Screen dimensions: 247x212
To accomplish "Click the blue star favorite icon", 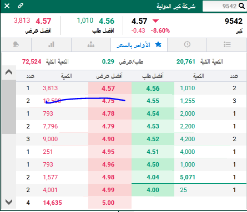I will pos(158,44).
